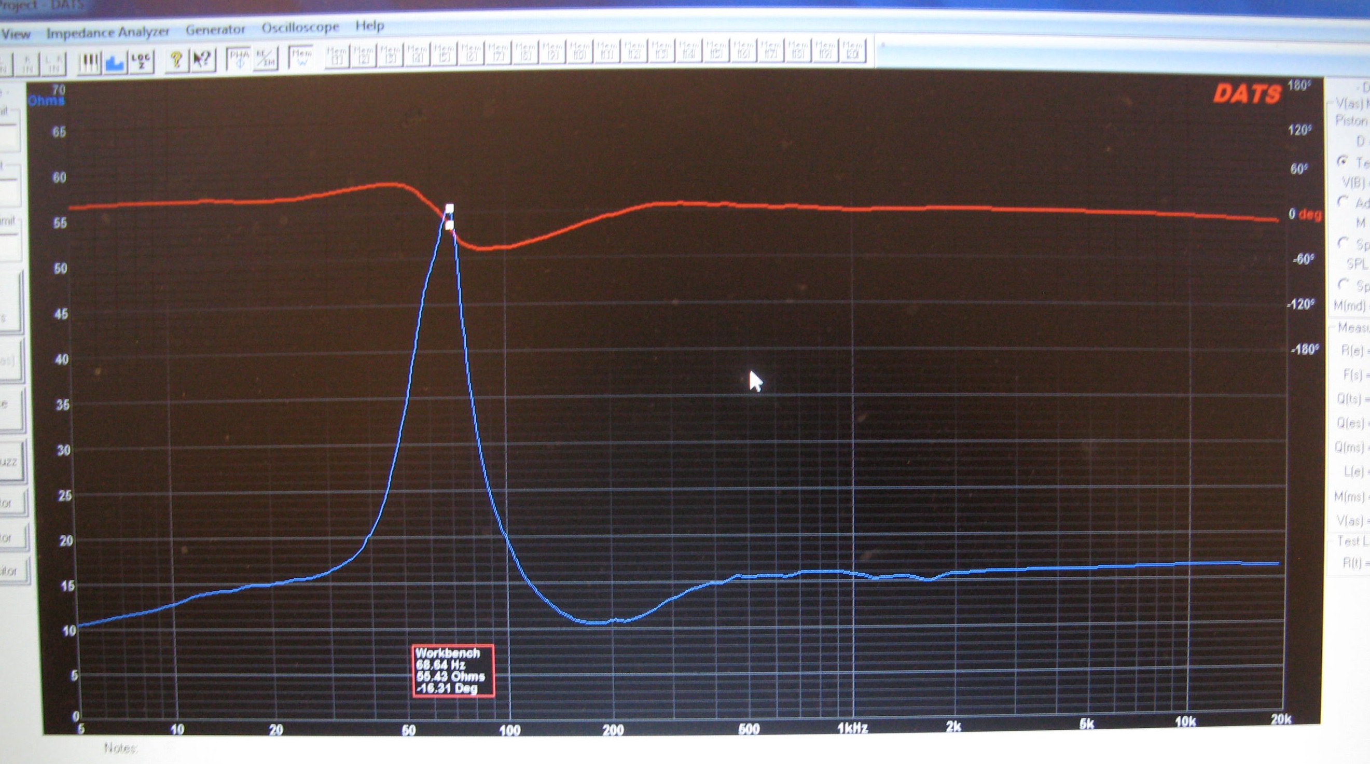Select memory slot Mem [11]

coord(607,51)
